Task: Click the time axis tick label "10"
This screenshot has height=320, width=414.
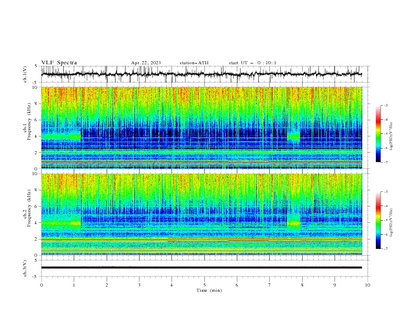Action: click(x=367, y=285)
